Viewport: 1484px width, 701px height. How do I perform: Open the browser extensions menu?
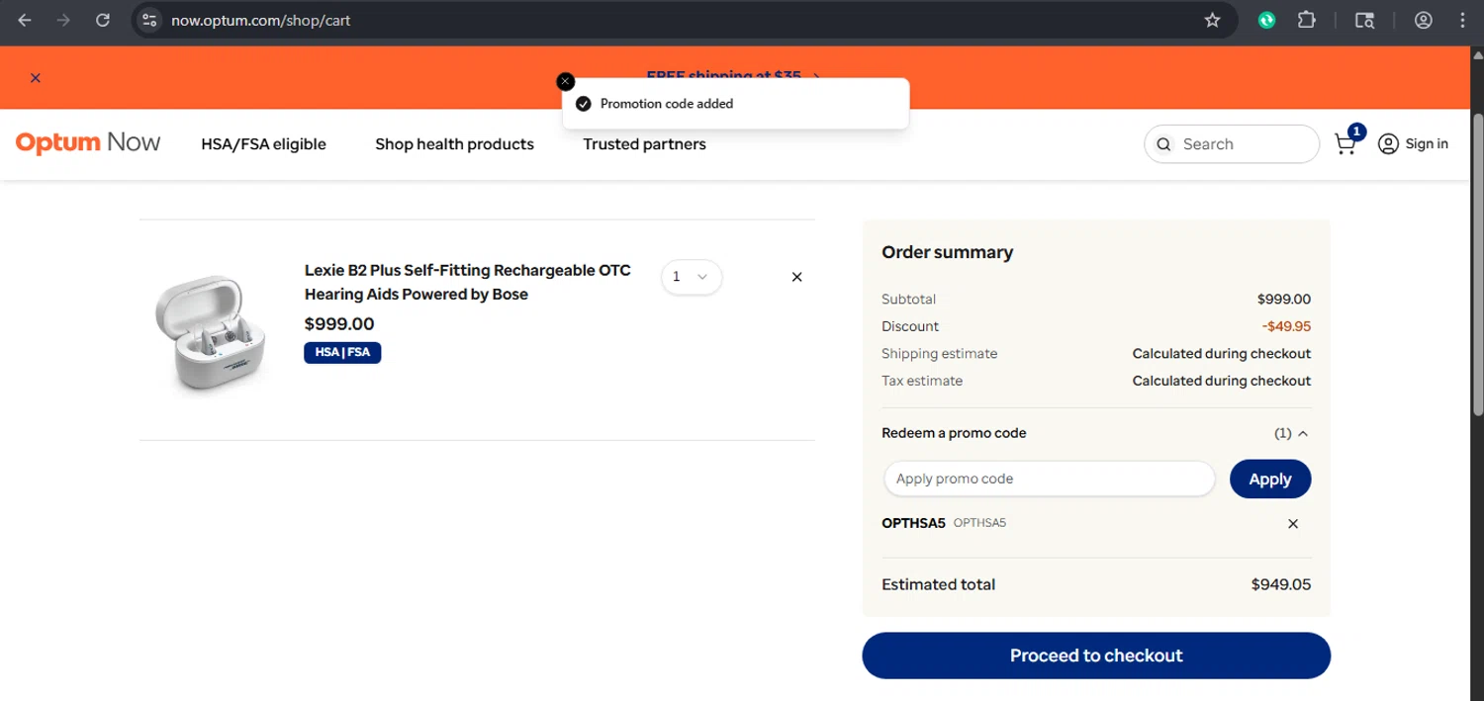(x=1307, y=20)
